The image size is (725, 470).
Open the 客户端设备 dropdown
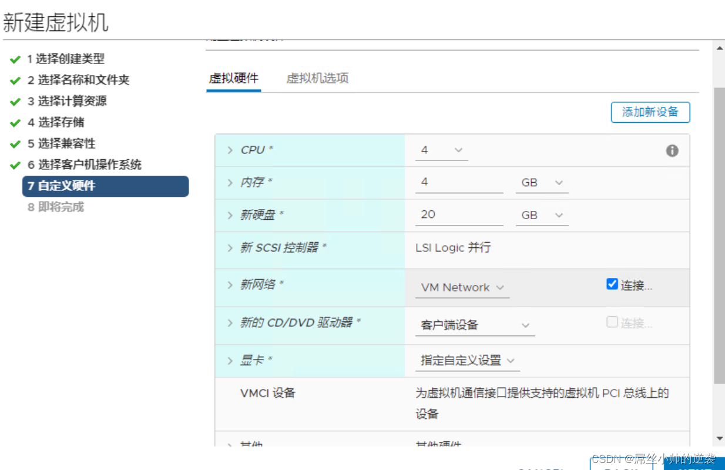[475, 325]
